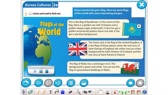This screenshot has width=168, height=95.
Task: Stop the audio recording
Action: [x=47, y=72]
